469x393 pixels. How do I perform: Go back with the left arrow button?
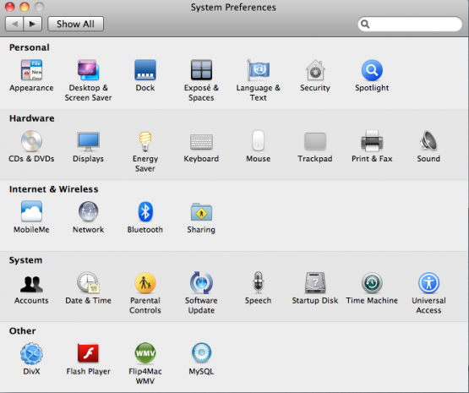pos(14,24)
